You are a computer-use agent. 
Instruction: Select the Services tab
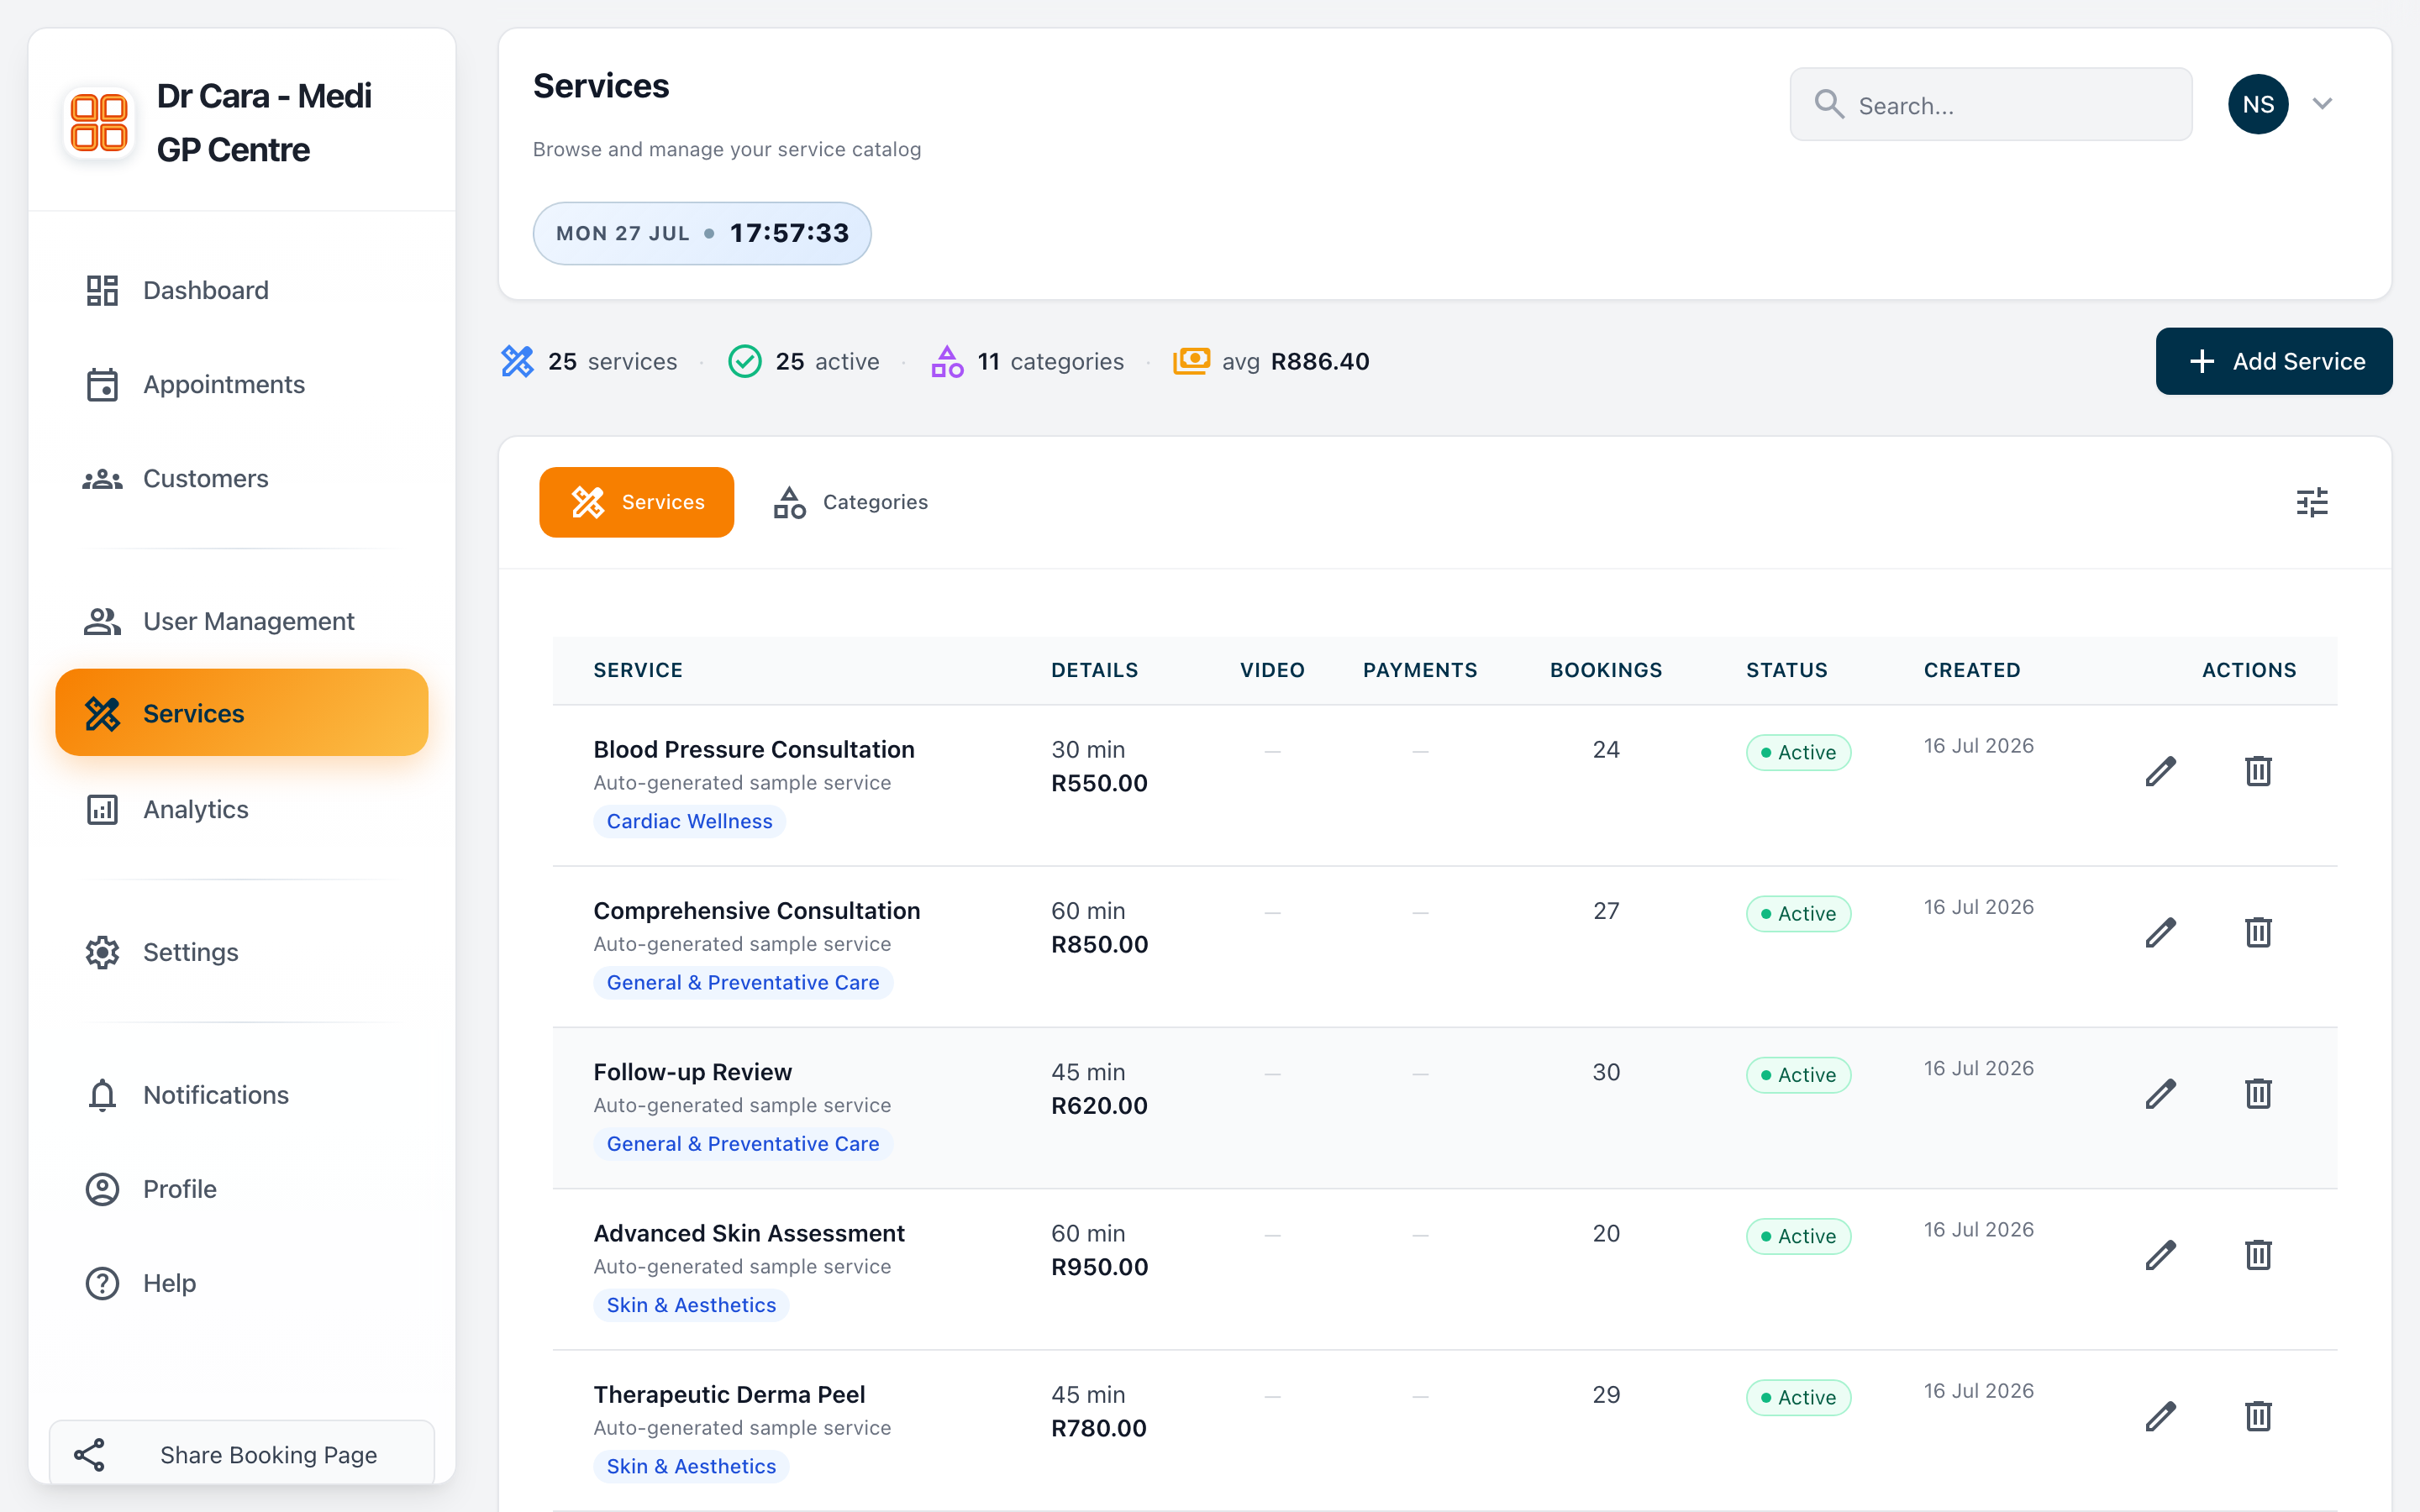(637, 502)
